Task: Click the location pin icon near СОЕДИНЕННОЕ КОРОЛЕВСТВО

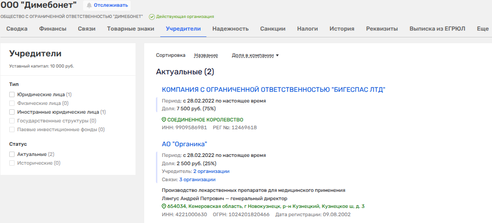Action: 164,120
